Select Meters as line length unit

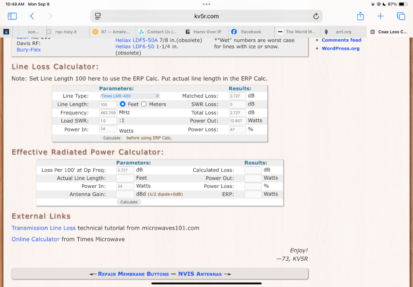[144, 104]
